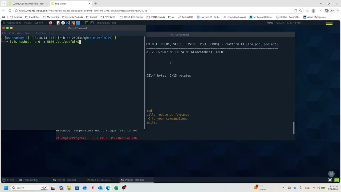
Task: Expand the tab search dropdown arrow
Action: pyautogui.click(x=3, y=3)
